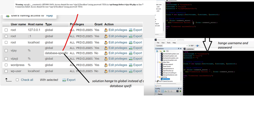The height and width of the screenshot is (118, 254).
Task: Switch to the LEARNING terminal tab
Action: point(190,49)
